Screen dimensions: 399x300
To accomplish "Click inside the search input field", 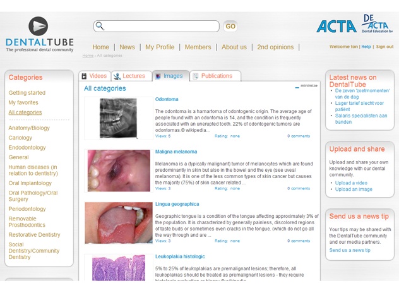I will (x=156, y=27).
